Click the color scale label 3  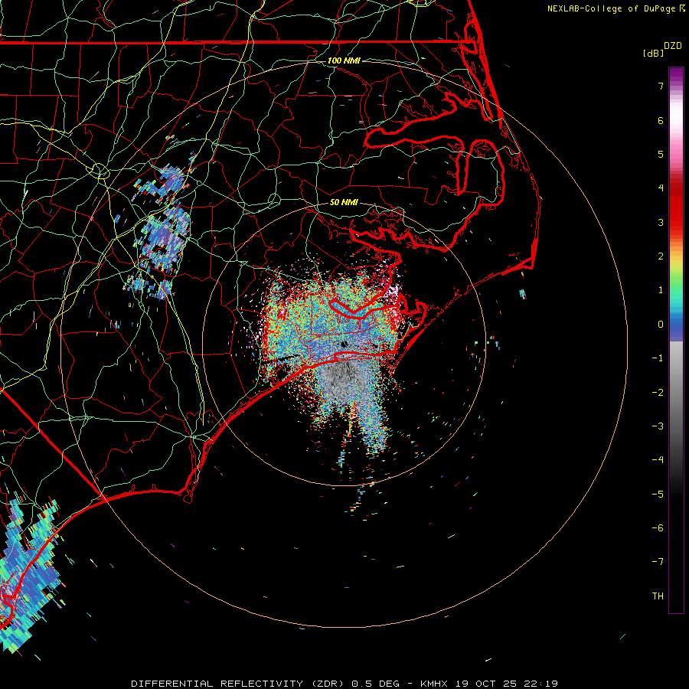(661, 222)
